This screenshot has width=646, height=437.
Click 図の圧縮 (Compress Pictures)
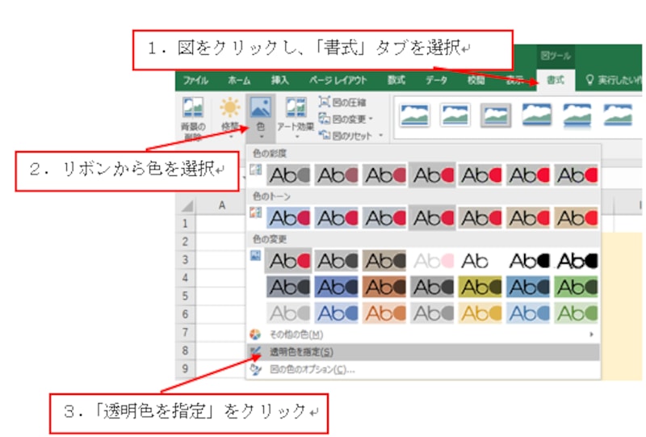(x=342, y=102)
